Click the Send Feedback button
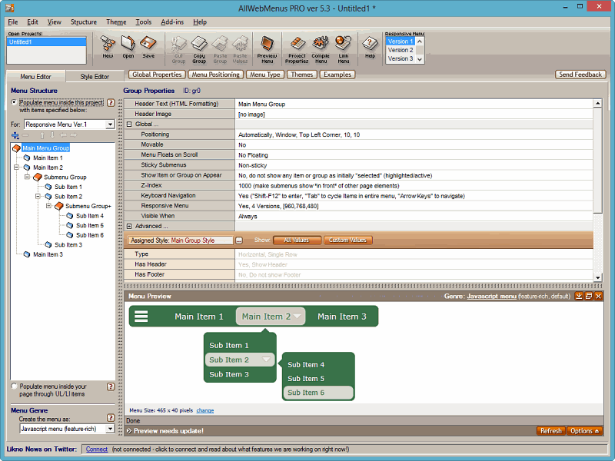The image size is (615, 461). tap(580, 75)
